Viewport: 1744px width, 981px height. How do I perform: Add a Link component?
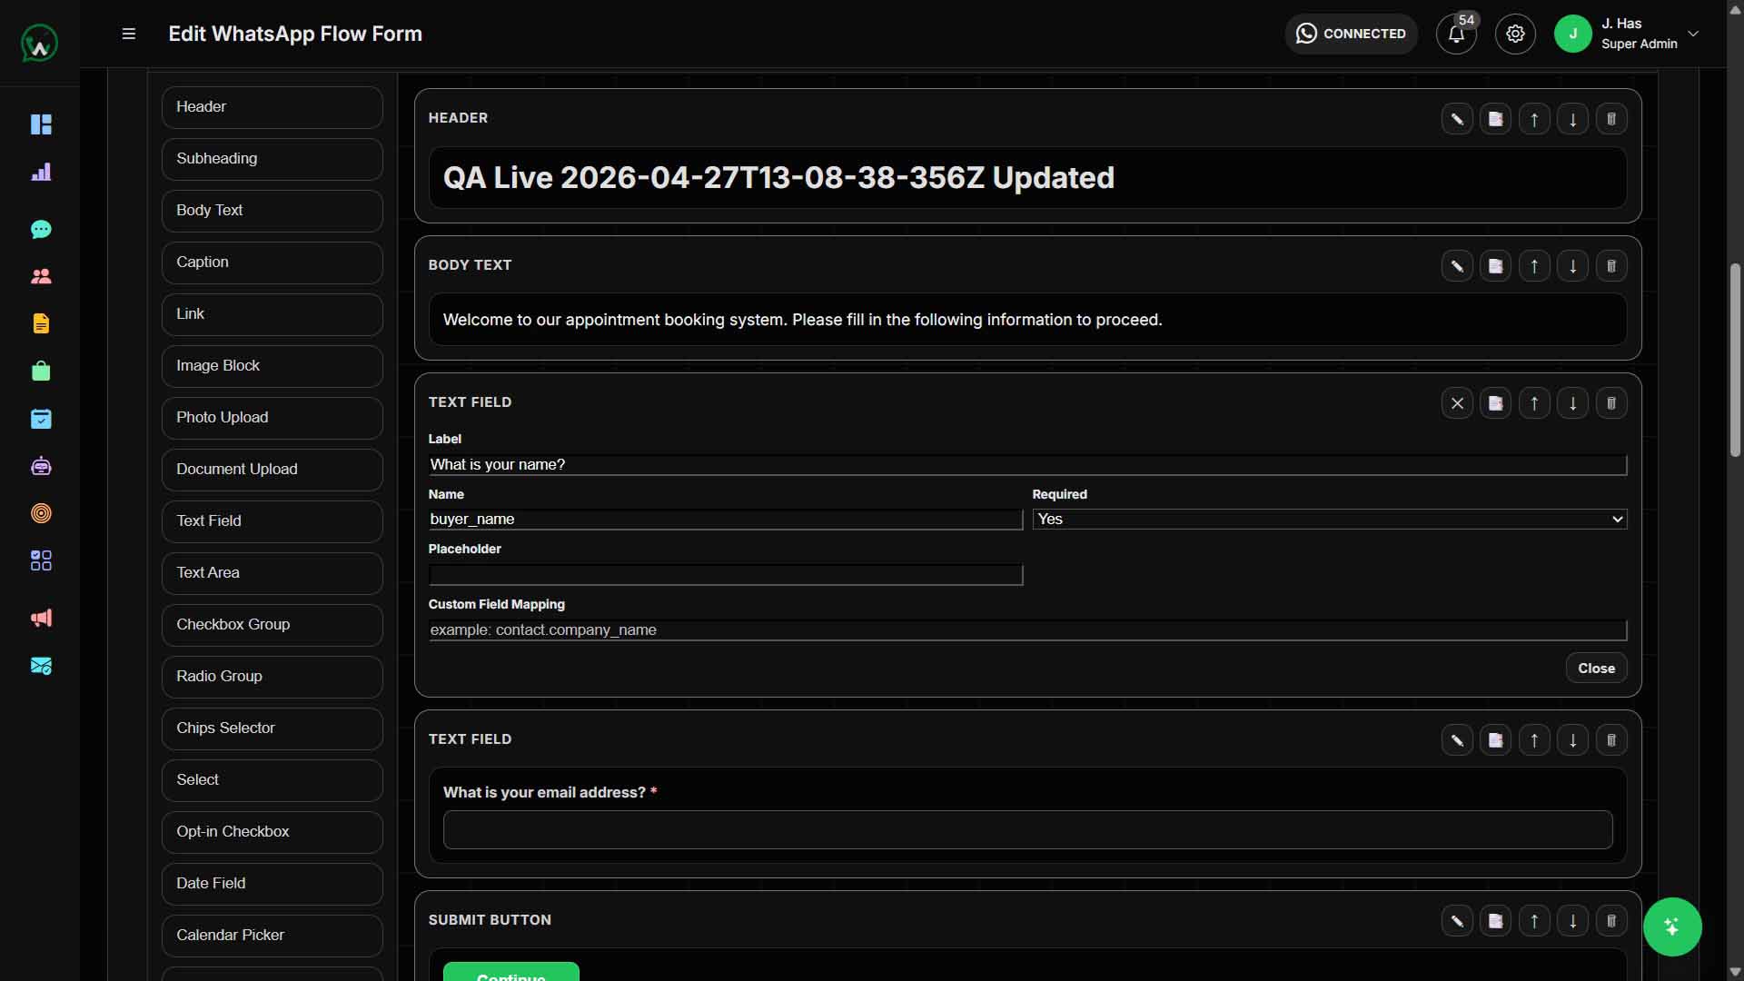pyautogui.click(x=272, y=314)
